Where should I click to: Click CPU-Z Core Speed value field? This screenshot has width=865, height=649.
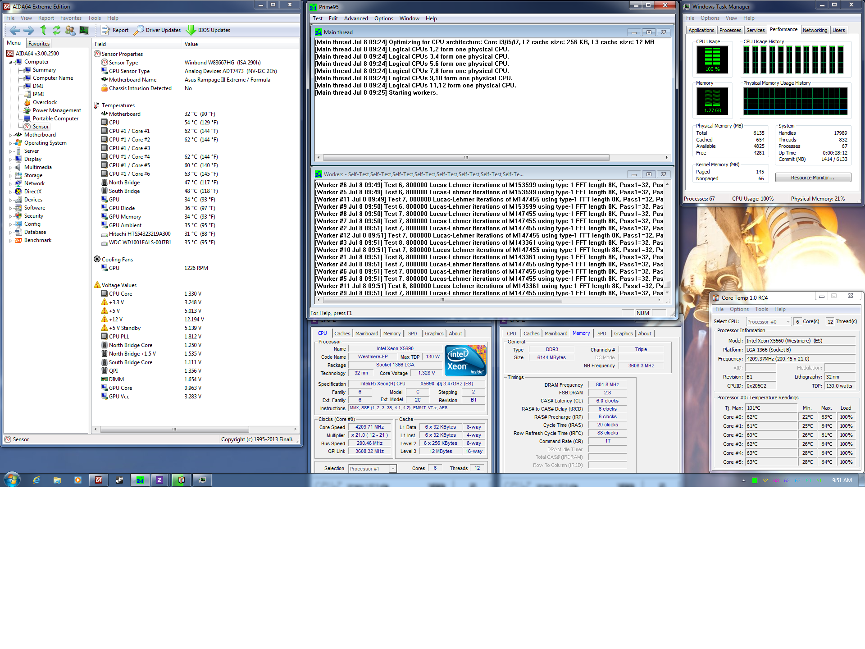(x=369, y=427)
